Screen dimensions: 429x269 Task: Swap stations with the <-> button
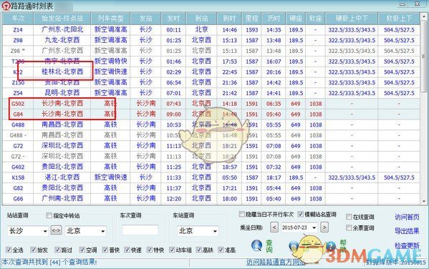point(56,230)
